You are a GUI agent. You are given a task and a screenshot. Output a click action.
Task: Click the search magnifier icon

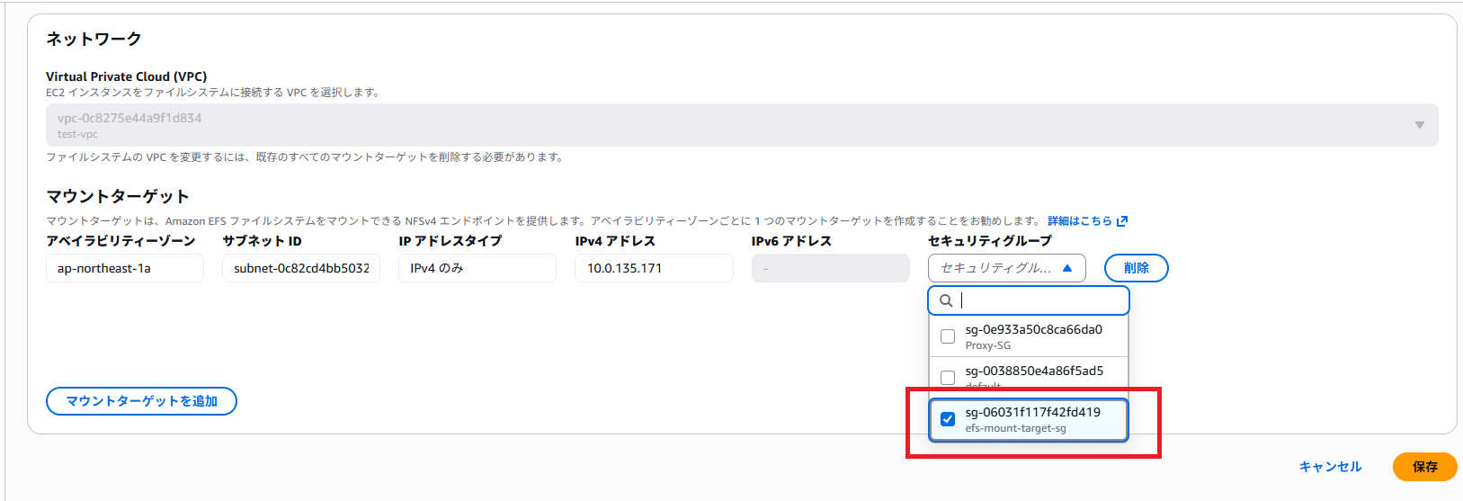click(946, 300)
